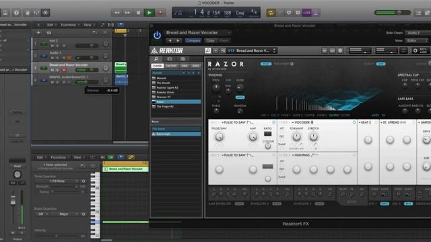Open the piano roll Functions menu
Viewport: 431px width, 242px height.
click(x=60, y=157)
